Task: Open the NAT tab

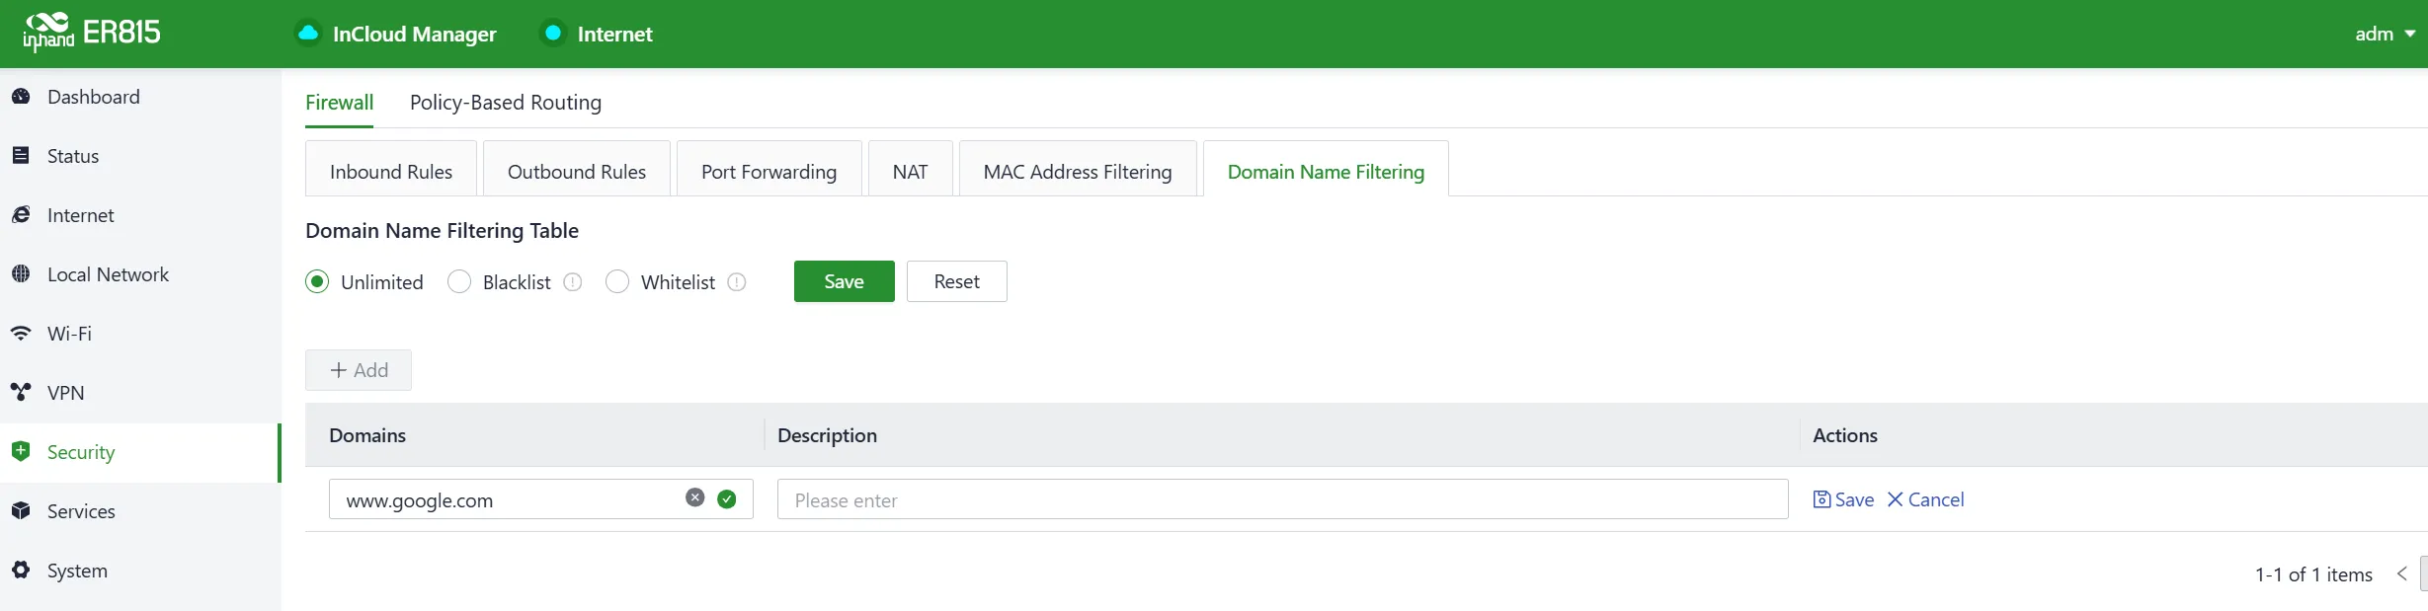Action: (911, 169)
